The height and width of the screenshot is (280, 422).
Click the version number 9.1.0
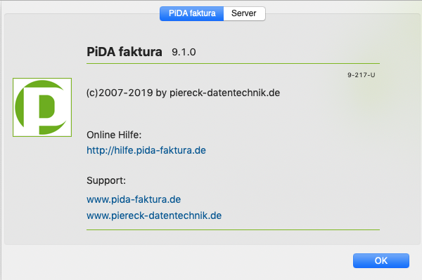[184, 52]
